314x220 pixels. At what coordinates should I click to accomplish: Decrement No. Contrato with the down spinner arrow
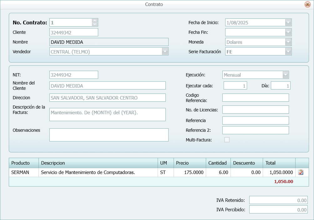95,24
